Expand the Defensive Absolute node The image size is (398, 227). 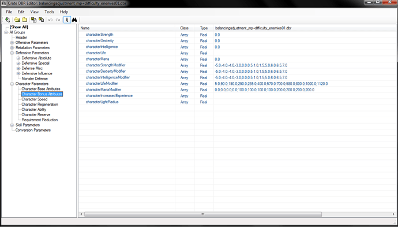(18, 58)
